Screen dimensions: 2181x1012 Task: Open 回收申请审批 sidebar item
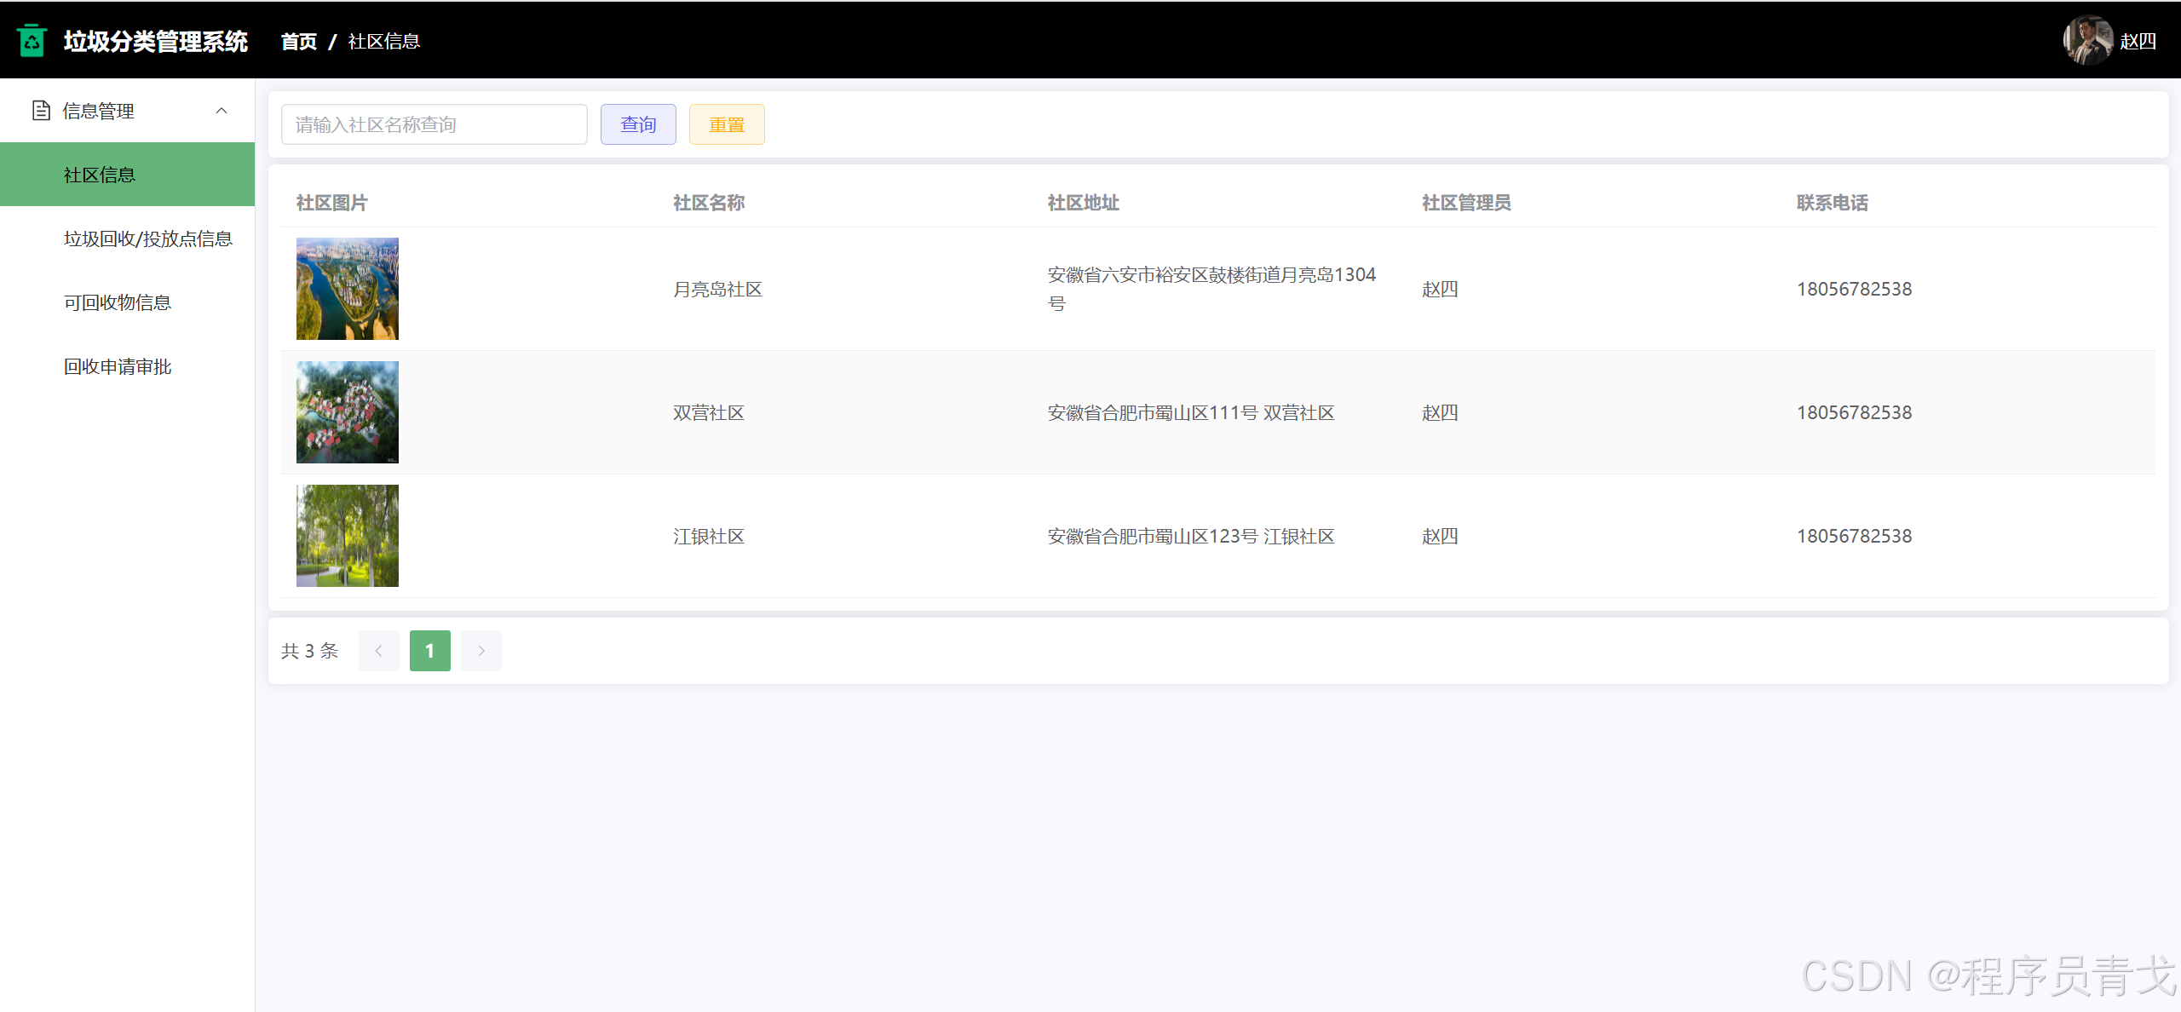click(118, 366)
